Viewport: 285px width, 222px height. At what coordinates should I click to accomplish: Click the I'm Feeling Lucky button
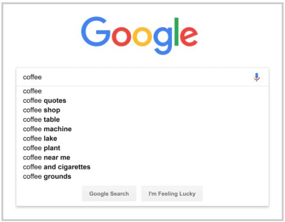pyautogui.click(x=172, y=193)
